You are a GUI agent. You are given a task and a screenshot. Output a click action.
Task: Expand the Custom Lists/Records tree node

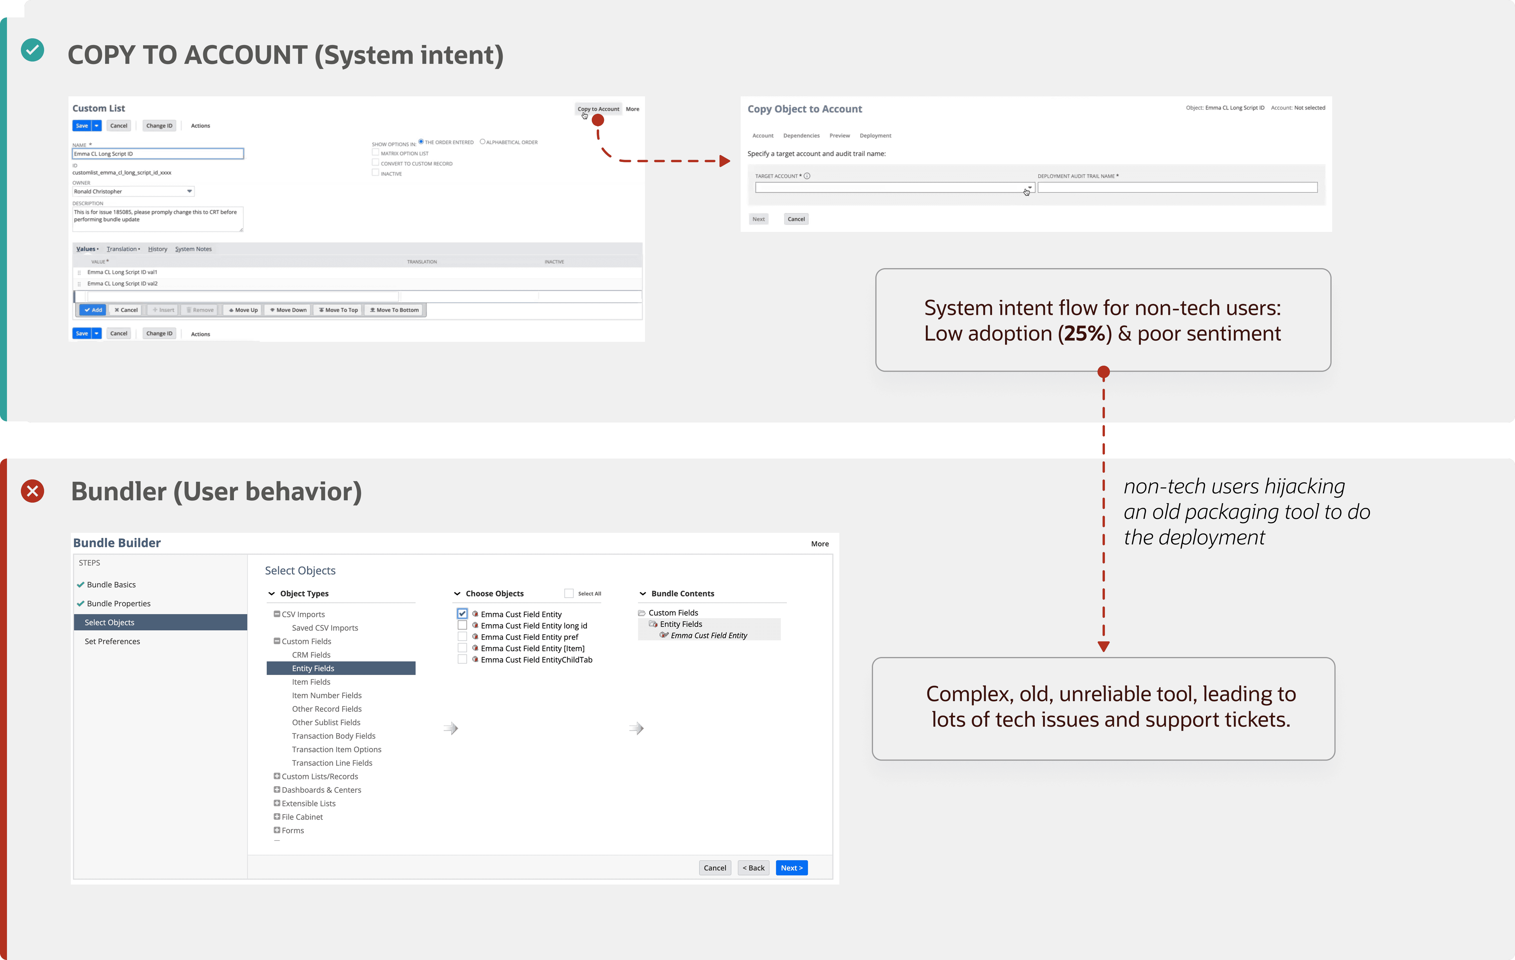[277, 776]
